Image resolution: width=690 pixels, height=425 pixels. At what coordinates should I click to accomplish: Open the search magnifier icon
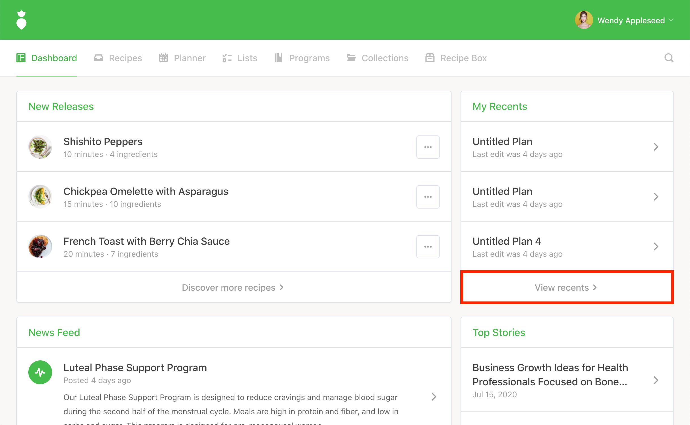tap(669, 58)
